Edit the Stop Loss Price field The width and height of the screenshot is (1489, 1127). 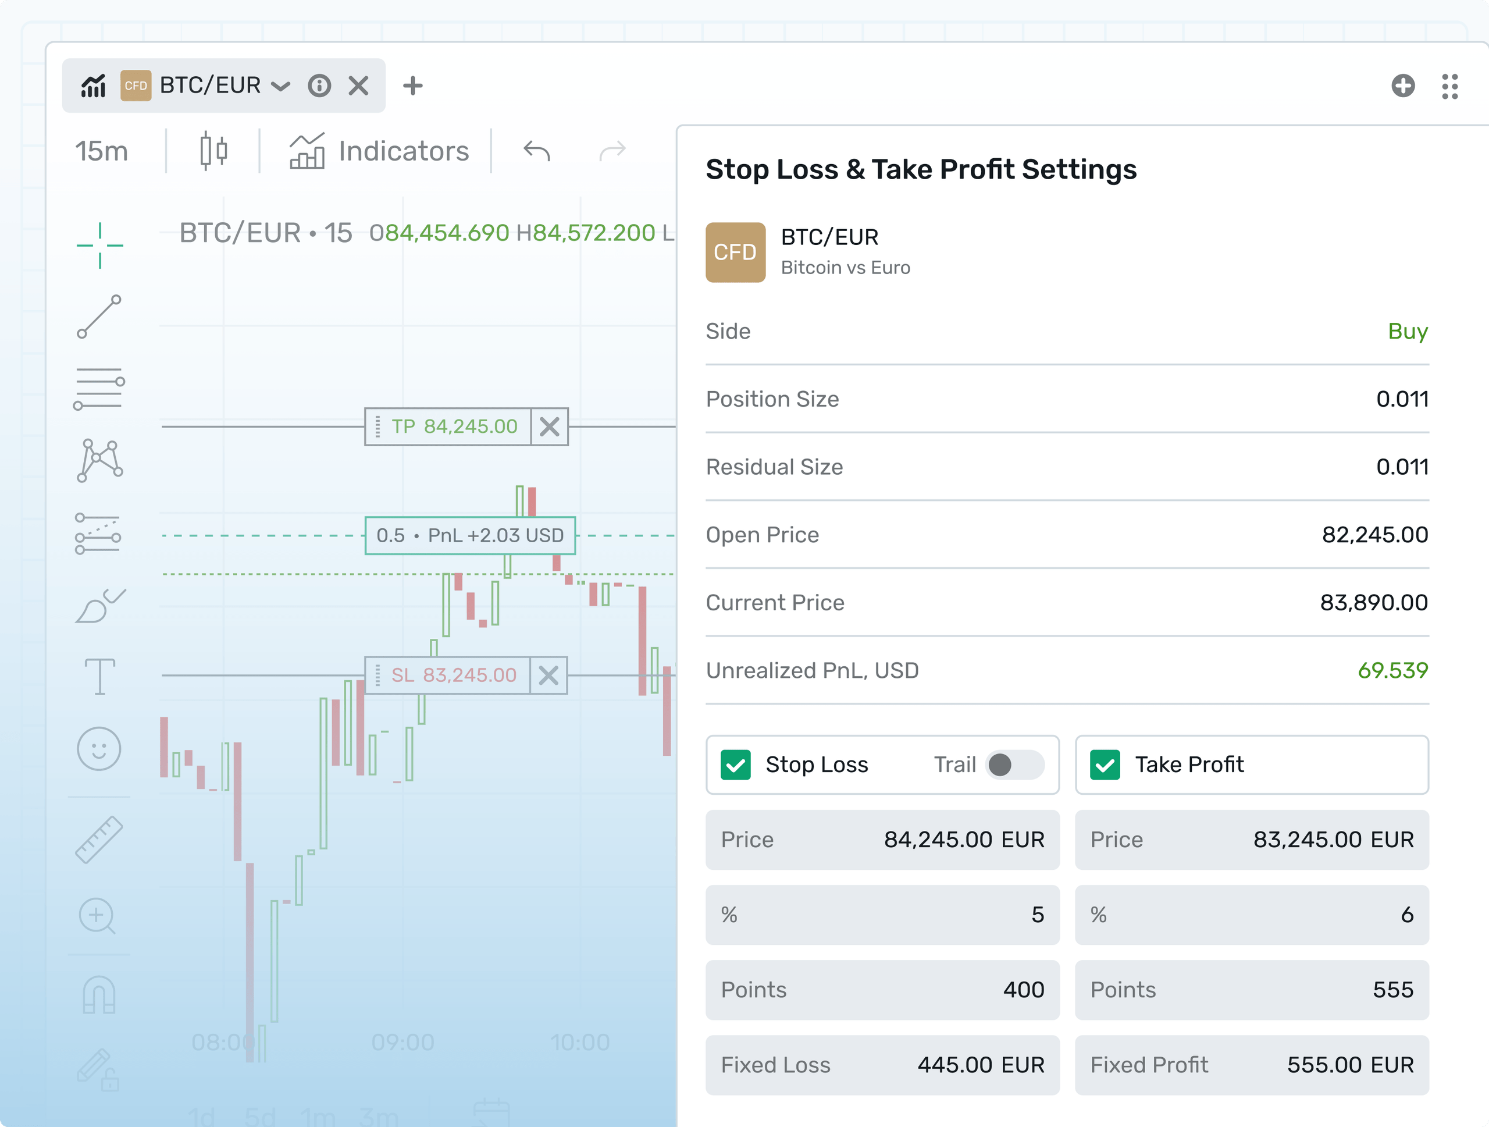(882, 840)
